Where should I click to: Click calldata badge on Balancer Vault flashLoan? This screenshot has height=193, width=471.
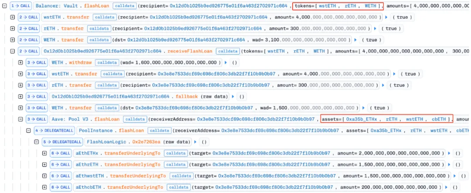point(124,6)
